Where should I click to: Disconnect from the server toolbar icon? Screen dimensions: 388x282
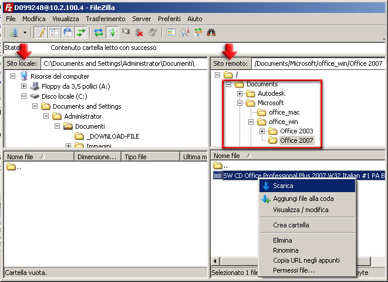click(x=139, y=32)
